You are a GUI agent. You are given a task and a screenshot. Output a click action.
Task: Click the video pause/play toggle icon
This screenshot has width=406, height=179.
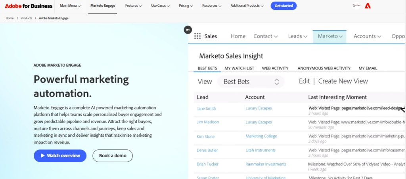[x=188, y=30]
